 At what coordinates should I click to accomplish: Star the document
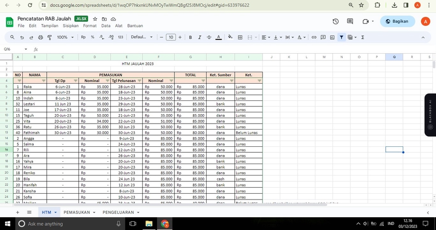(95, 19)
